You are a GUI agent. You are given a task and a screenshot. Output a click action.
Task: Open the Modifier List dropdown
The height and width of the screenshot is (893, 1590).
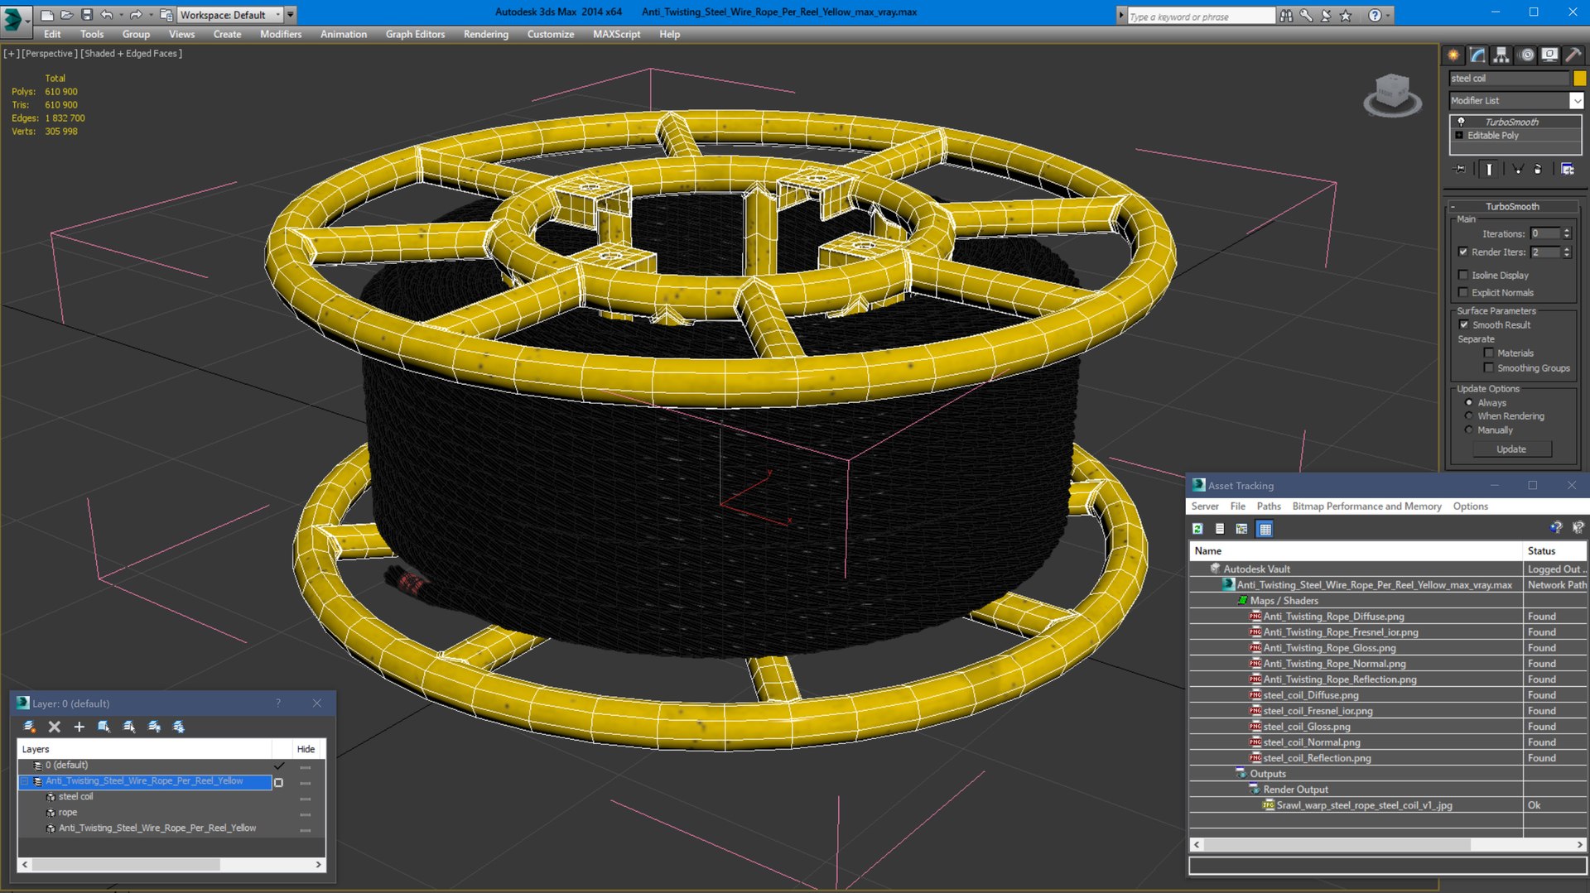pyautogui.click(x=1576, y=100)
